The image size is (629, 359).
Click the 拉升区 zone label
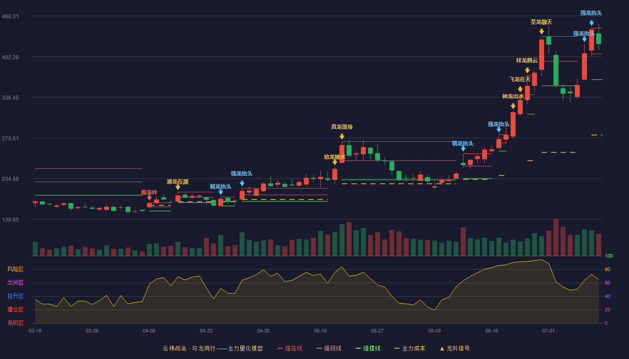(15, 296)
